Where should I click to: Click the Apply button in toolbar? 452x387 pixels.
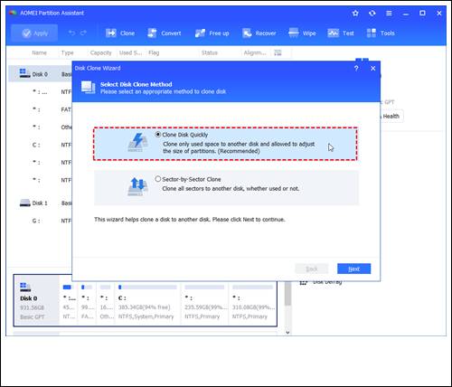(x=34, y=33)
